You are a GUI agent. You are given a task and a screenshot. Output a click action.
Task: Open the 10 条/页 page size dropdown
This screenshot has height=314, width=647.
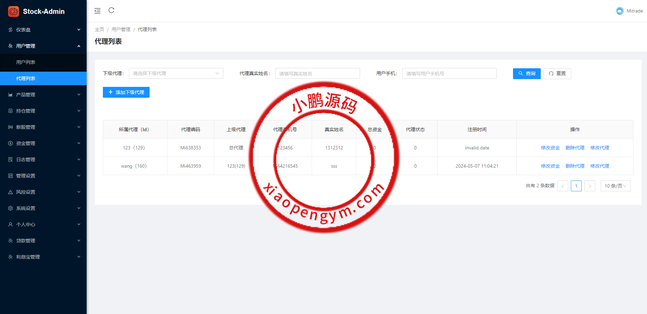point(615,186)
